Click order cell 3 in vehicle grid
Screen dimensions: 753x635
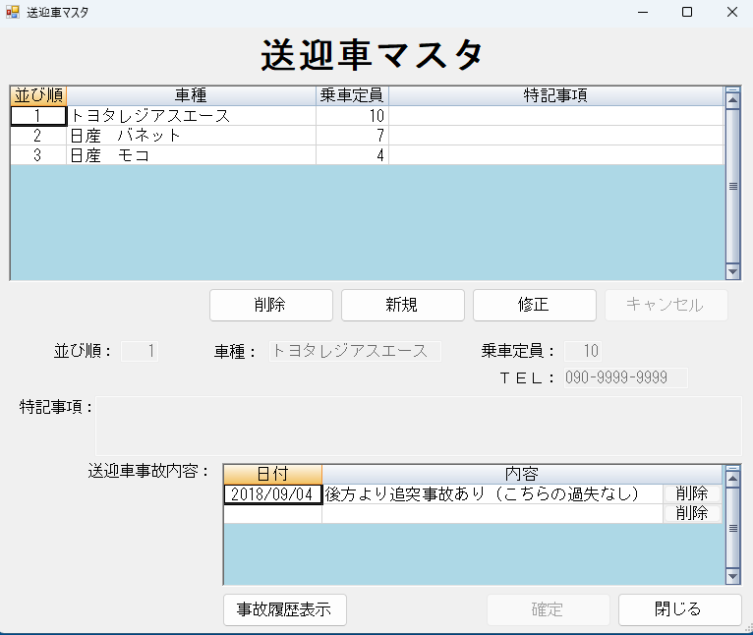(38, 155)
